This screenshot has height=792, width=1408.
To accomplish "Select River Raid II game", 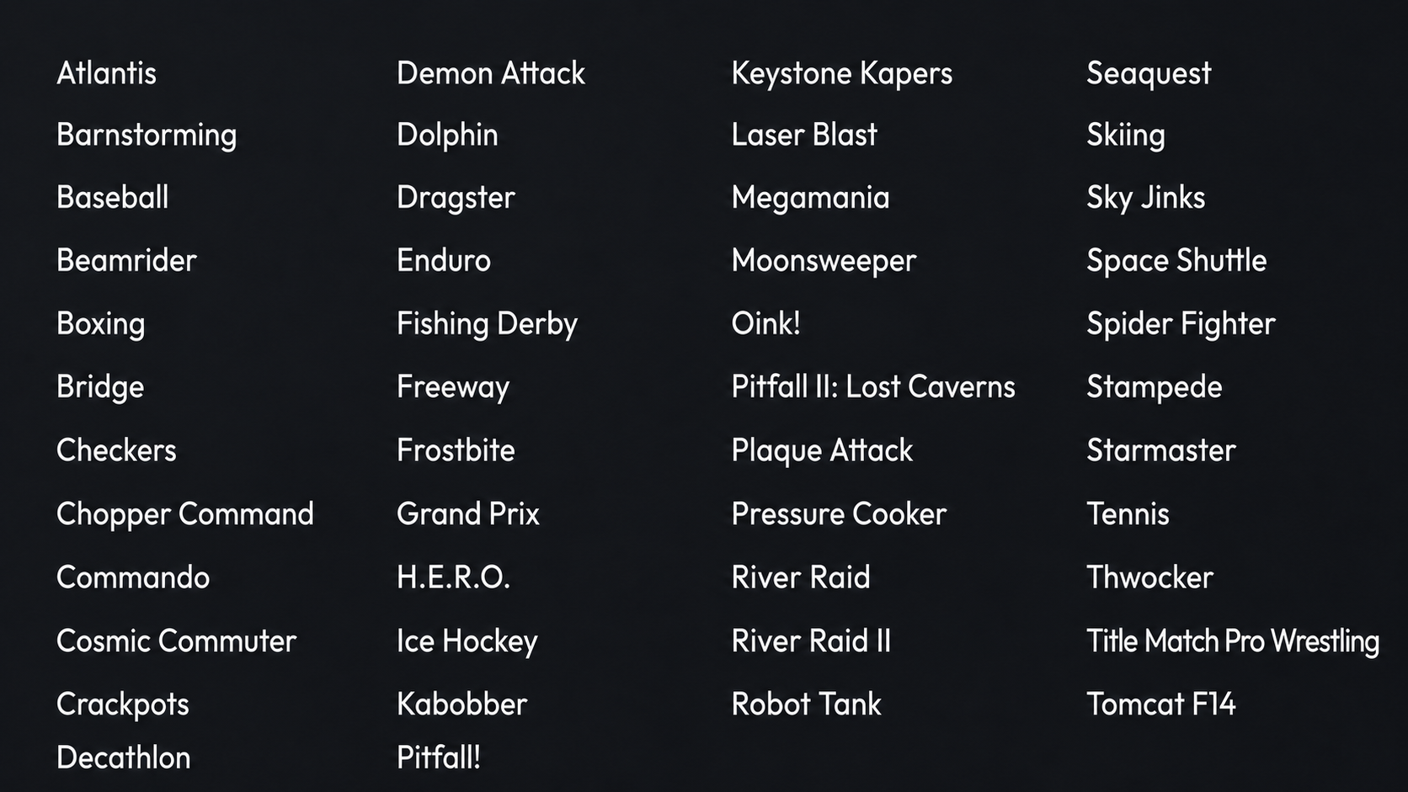I will (811, 641).
